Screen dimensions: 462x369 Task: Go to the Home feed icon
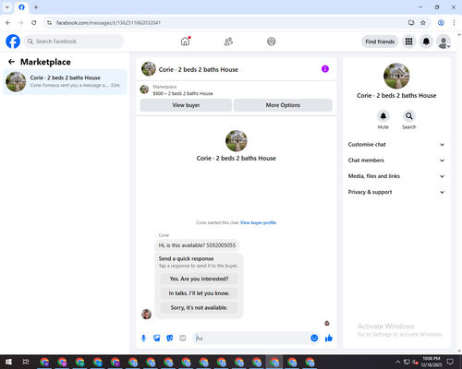tap(186, 42)
